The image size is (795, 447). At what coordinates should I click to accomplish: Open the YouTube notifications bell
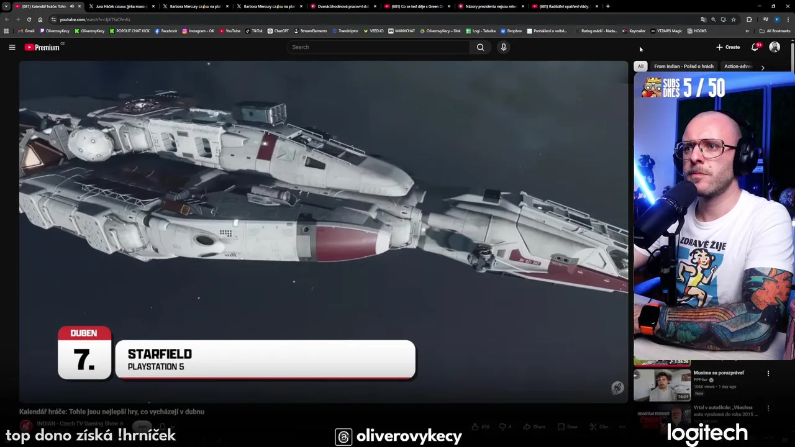755,47
